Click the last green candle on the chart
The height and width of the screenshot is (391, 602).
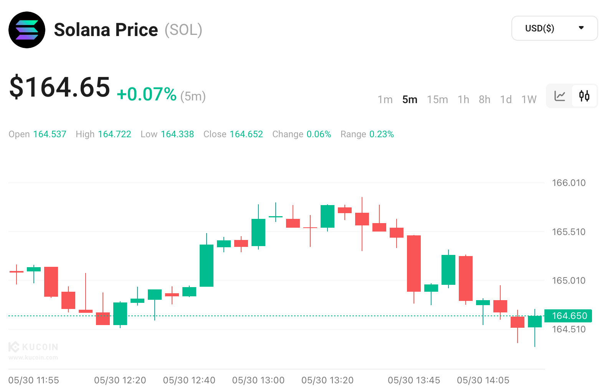pos(535,321)
